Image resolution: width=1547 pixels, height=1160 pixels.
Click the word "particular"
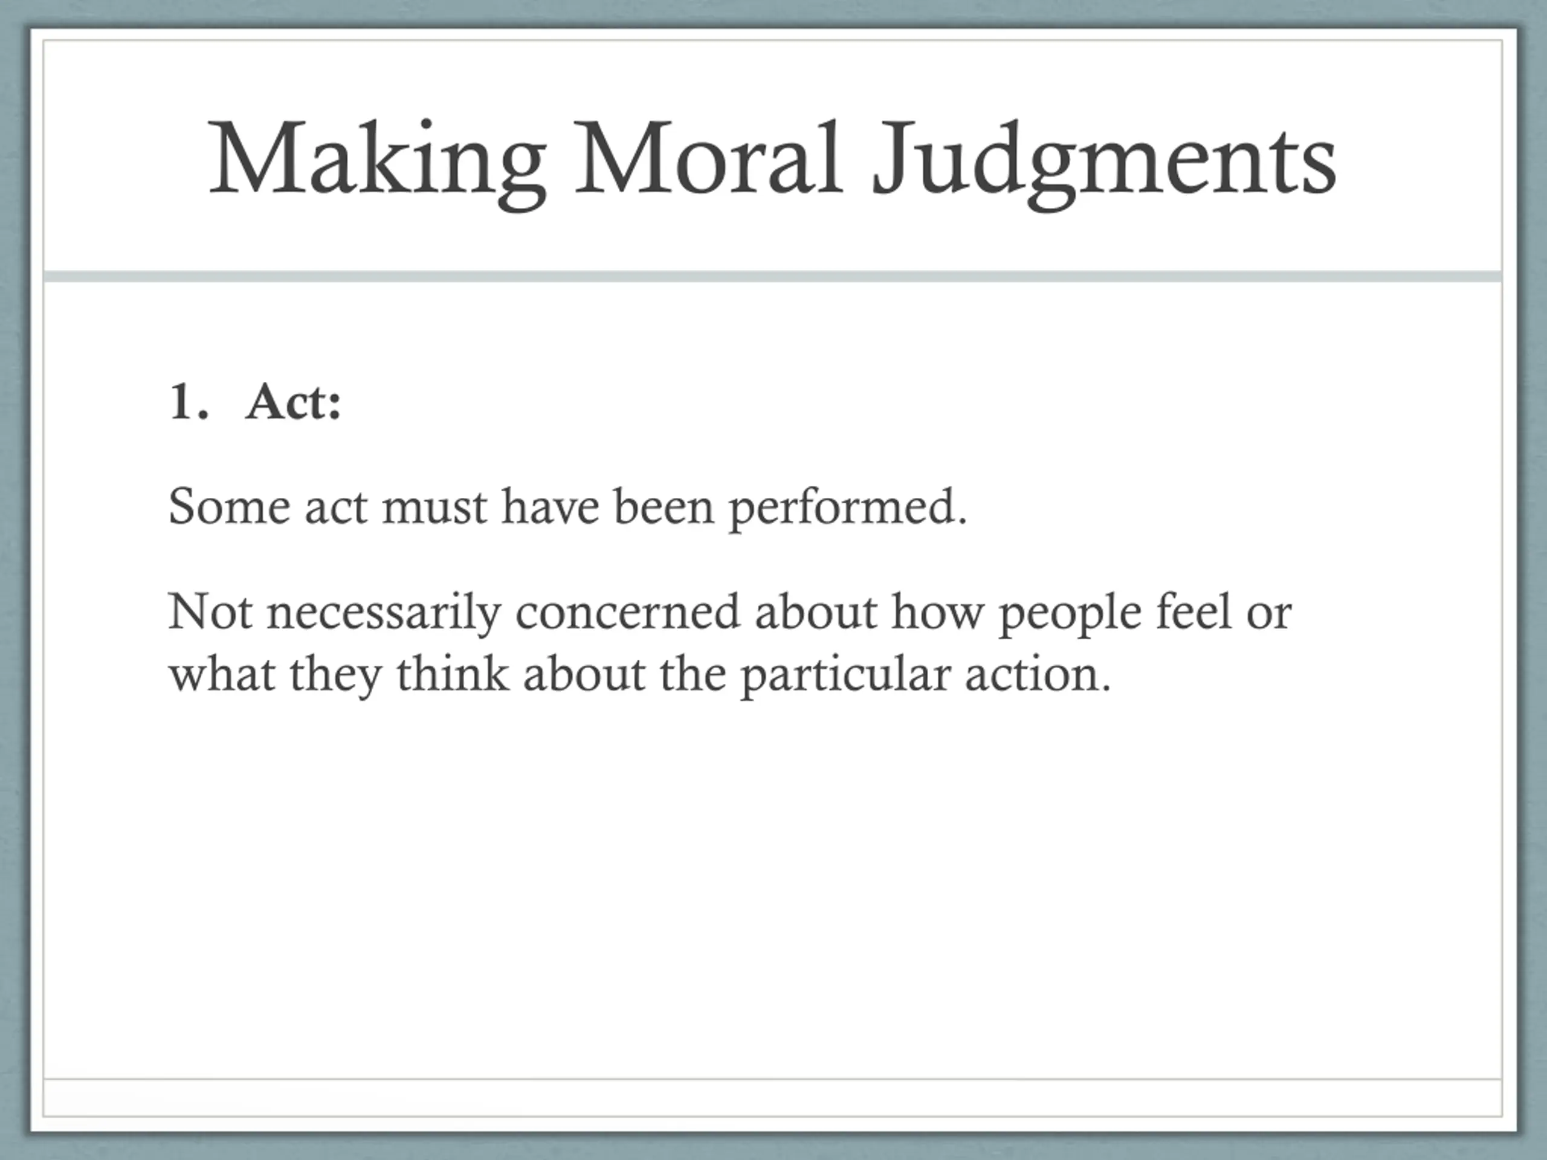845,677
